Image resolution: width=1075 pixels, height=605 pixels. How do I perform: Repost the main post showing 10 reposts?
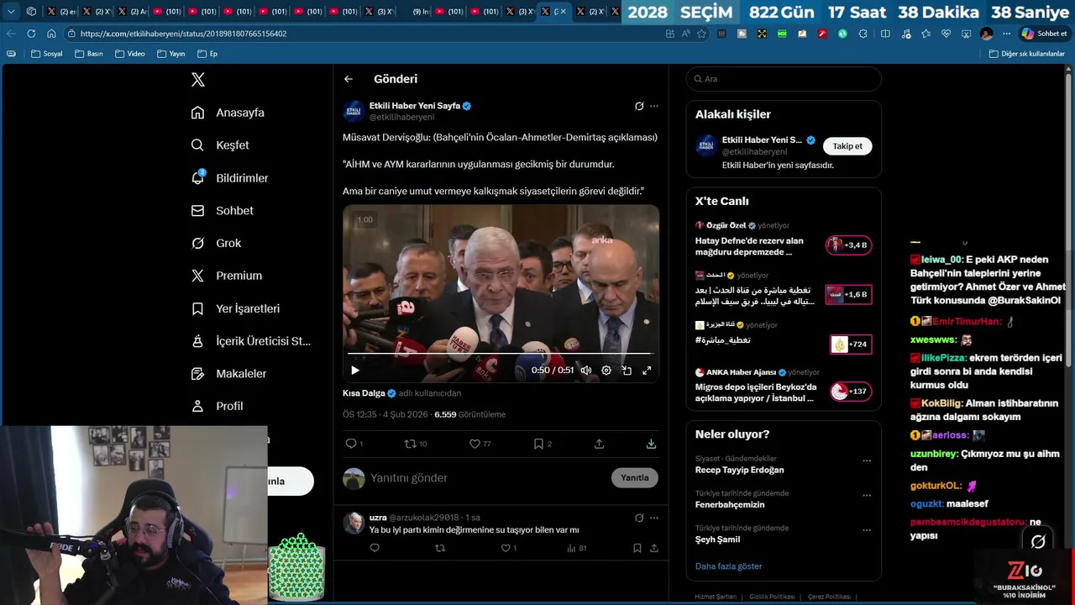pyautogui.click(x=415, y=444)
